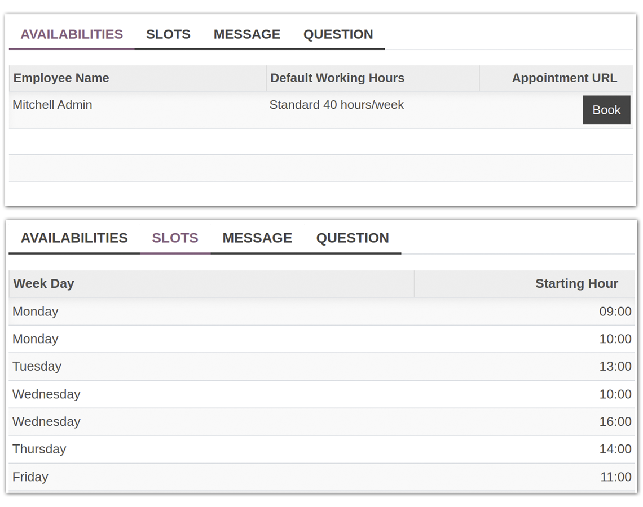643x507 pixels.
Task: Open the QUESTION tab in the upper panel
Action: pyautogui.click(x=338, y=34)
